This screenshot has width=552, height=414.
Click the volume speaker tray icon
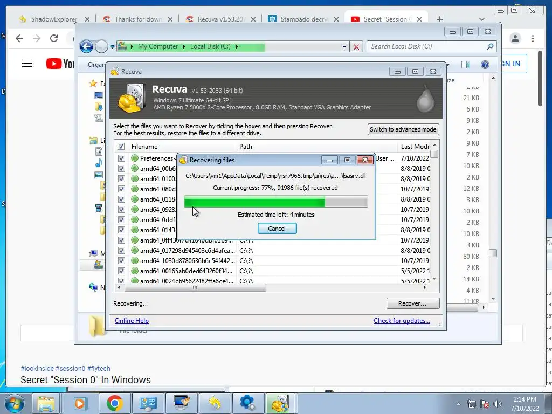click(498, 404)
